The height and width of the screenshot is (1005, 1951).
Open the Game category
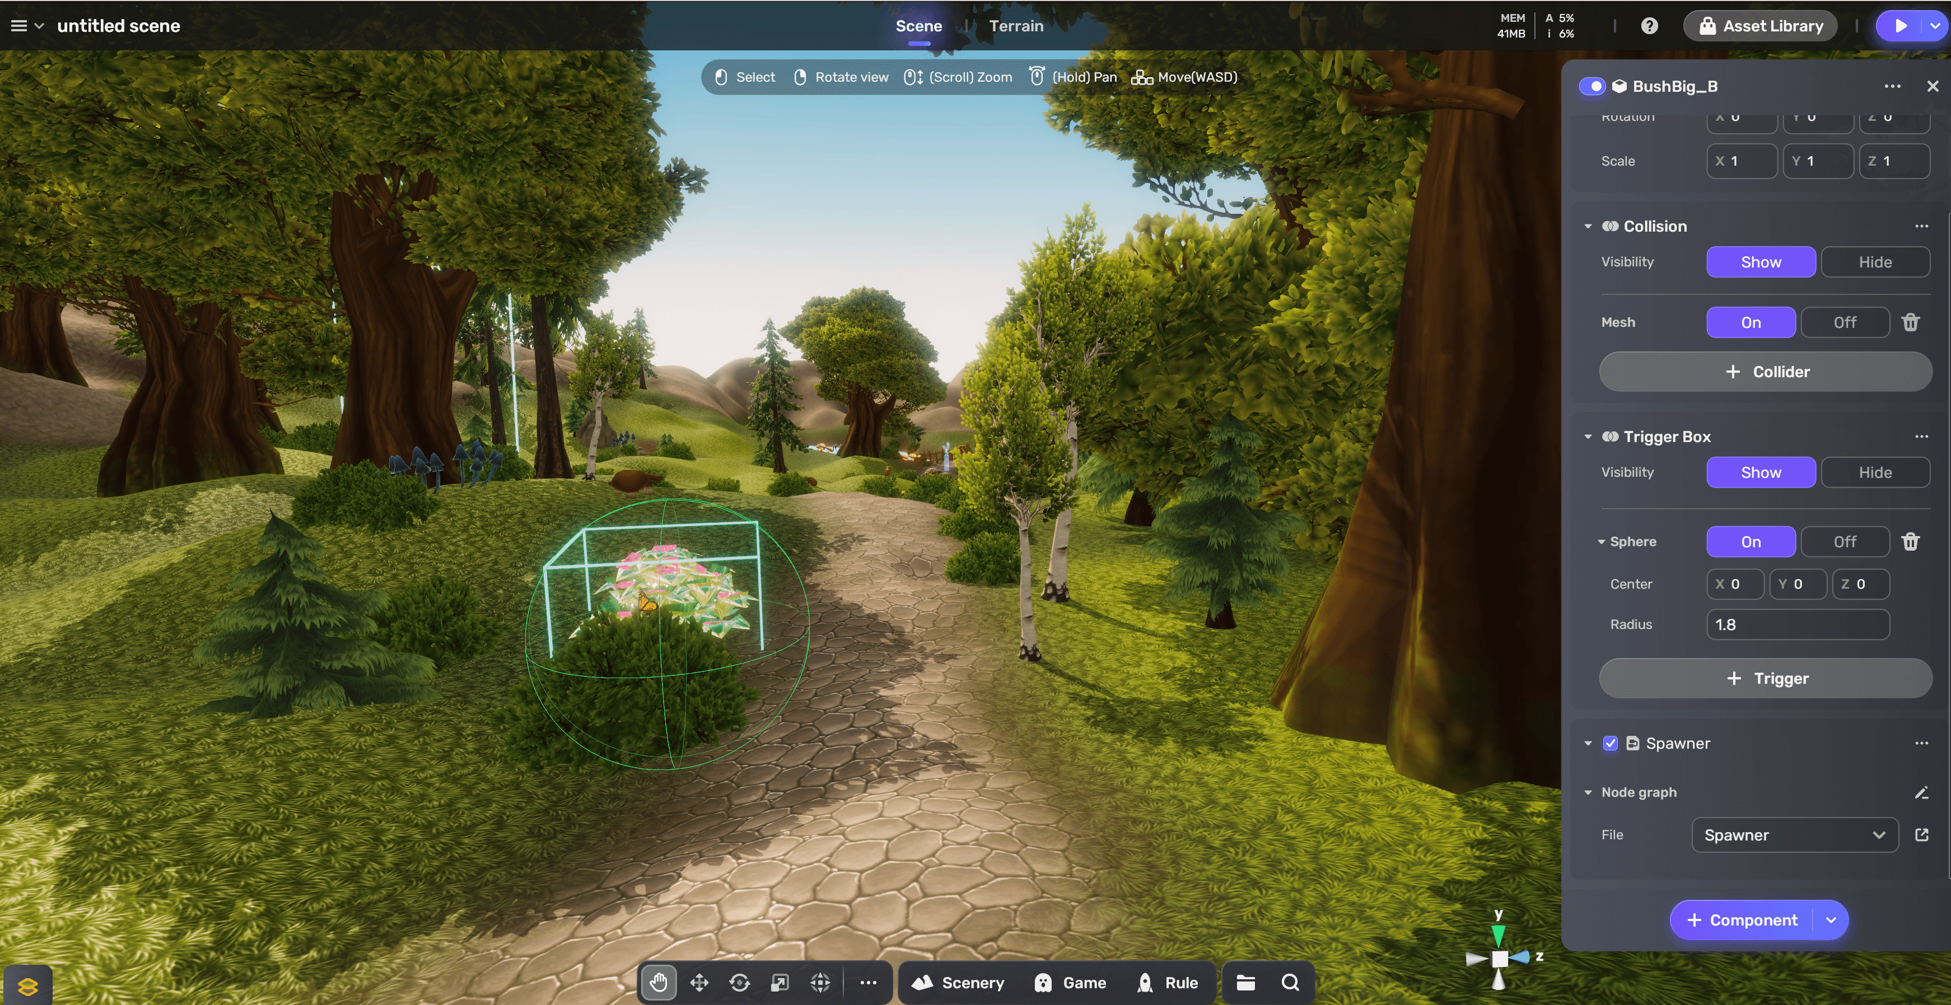[1070, 982]
